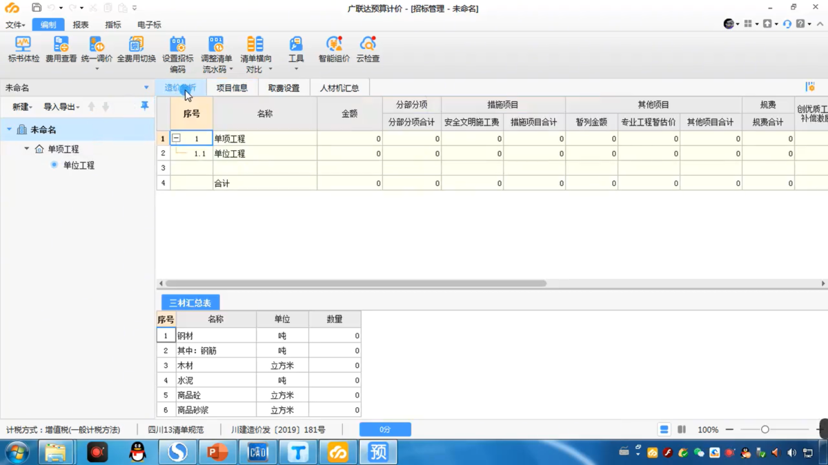This screenshot has height=465, width=828.
Task: Select the 商品砼 row in materials table
Action: coord(258,395)
